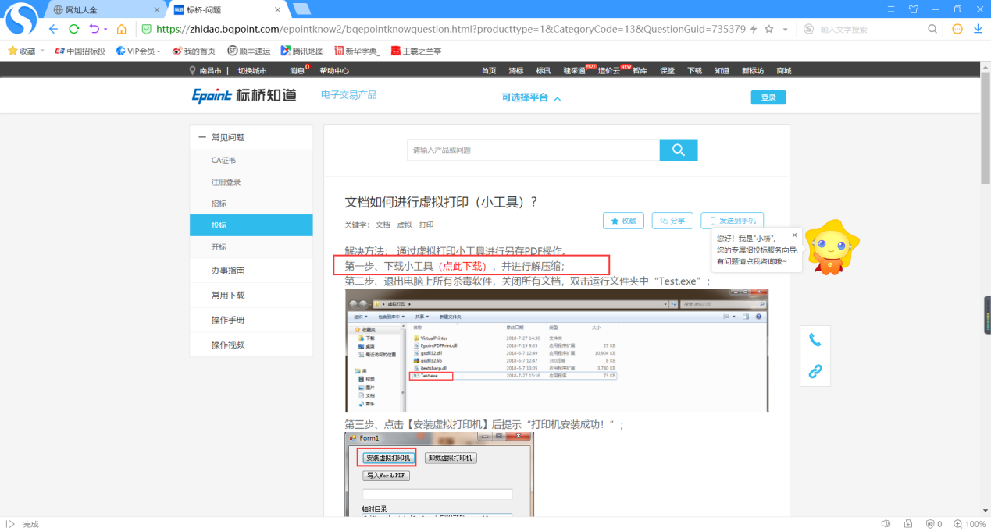Open the Sogou search engine selector
This screenshot has width=991, height=531.
coord(809,29)
